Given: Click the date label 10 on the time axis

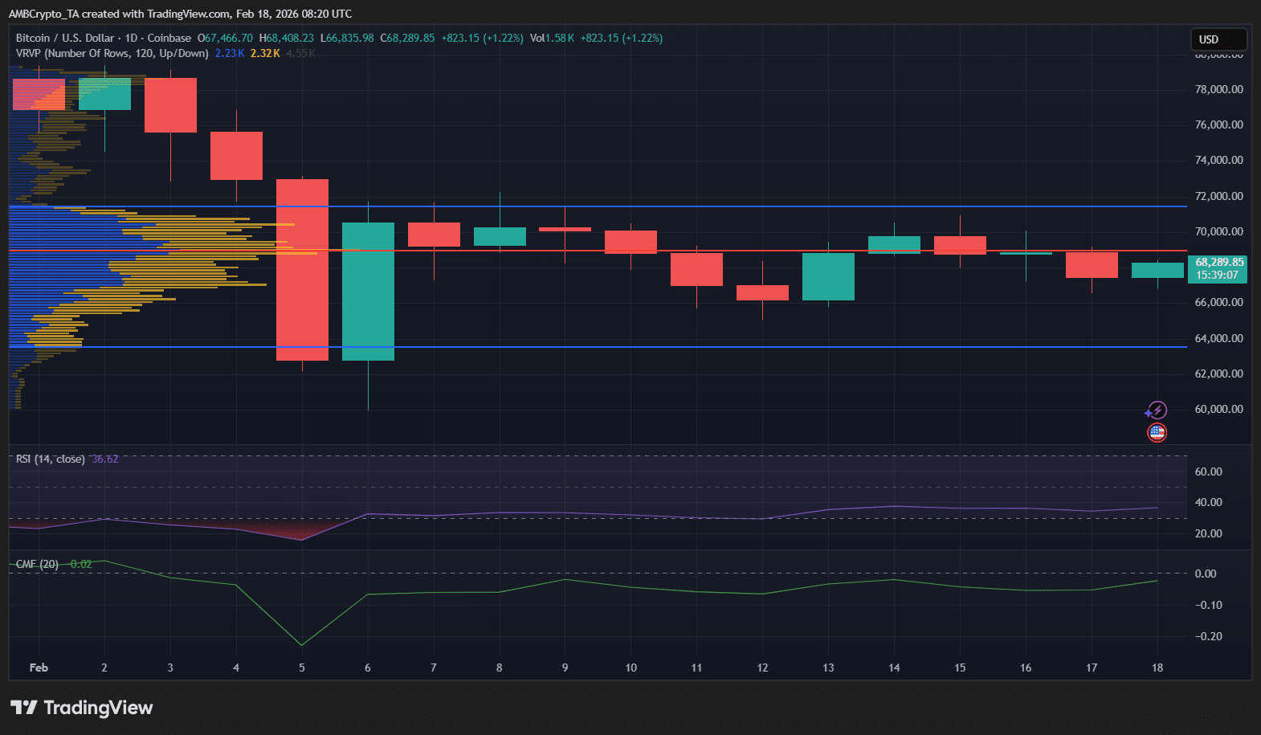Looking at the screenshot, I should tap(631, 668).
